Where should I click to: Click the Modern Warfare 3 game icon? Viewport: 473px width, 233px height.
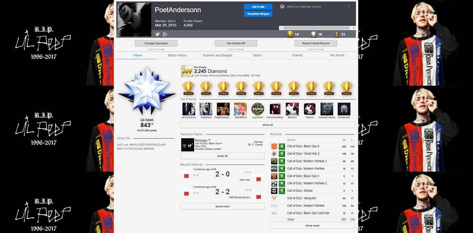coord(274,161)
